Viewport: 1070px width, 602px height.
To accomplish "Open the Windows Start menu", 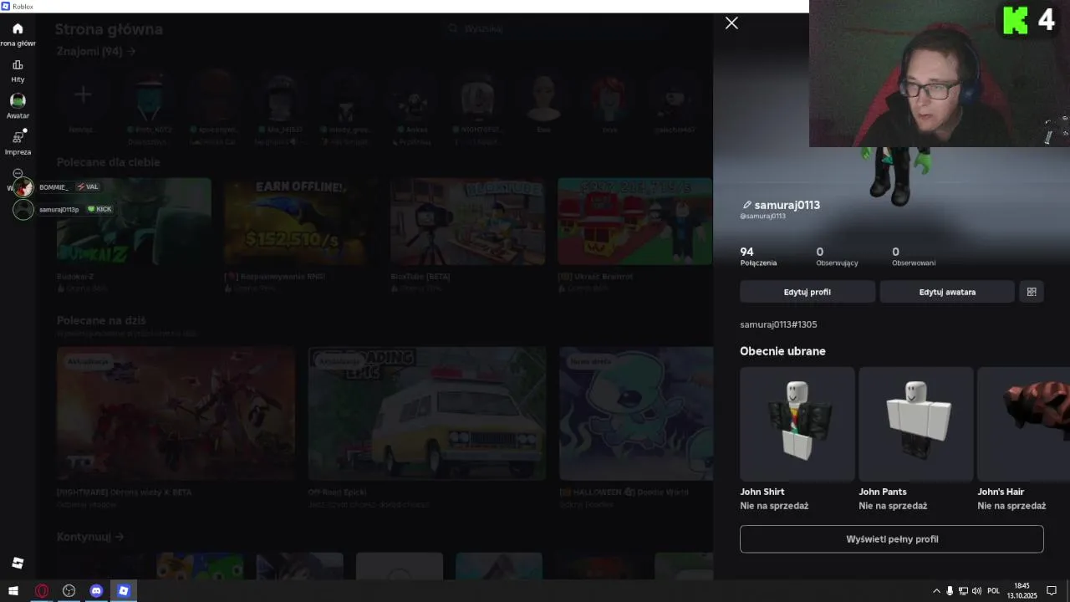I will [13, 590].
